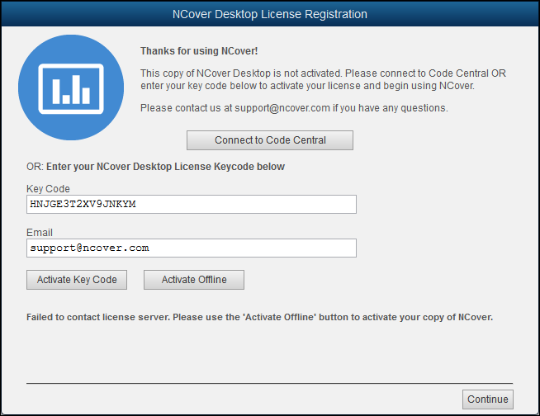This screenshot has width=540, height=416.
Task: Click the horizontal separator line above Continue
Action: [269, 384]
